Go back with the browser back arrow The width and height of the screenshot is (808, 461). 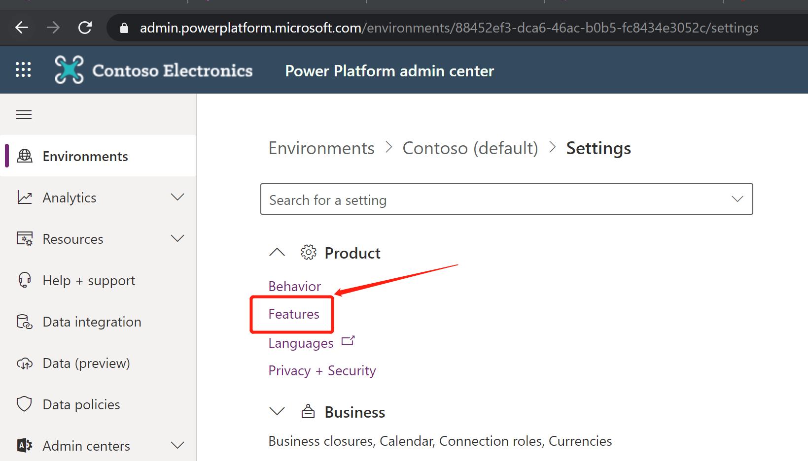tap(22, 28)
